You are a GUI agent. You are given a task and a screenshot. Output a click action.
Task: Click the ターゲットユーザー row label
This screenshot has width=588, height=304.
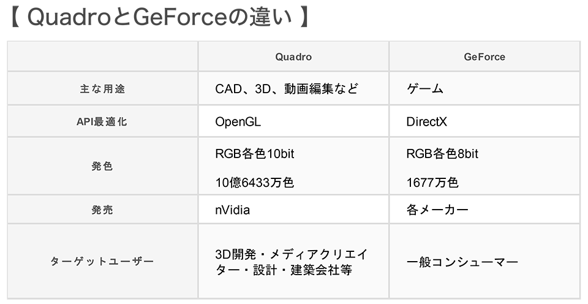click(x=102, y=261)
